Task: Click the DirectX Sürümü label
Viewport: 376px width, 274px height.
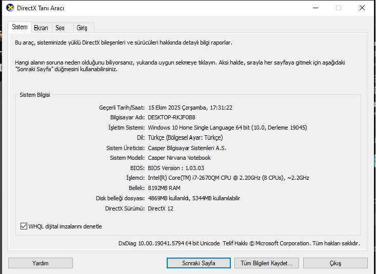Action: pos(125,208)
